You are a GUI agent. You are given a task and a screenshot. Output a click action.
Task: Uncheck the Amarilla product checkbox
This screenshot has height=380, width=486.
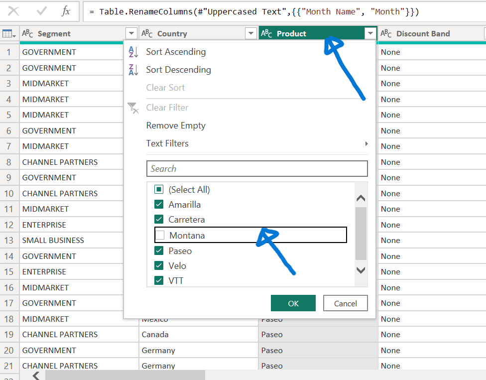[159, 204]
